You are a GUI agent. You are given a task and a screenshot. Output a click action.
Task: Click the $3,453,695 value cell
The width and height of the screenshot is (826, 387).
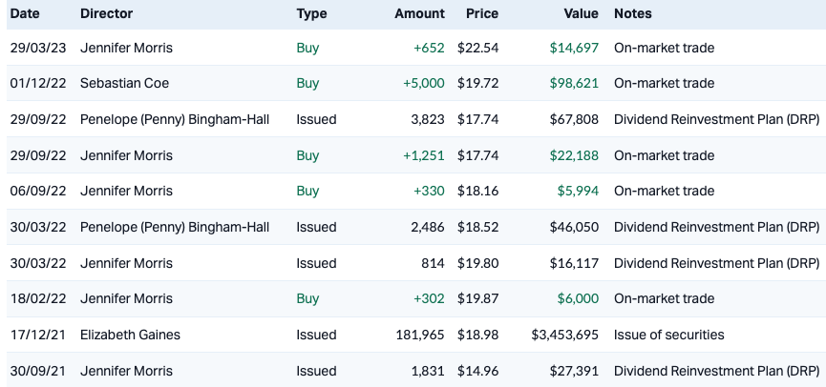[x=564, y=335]
